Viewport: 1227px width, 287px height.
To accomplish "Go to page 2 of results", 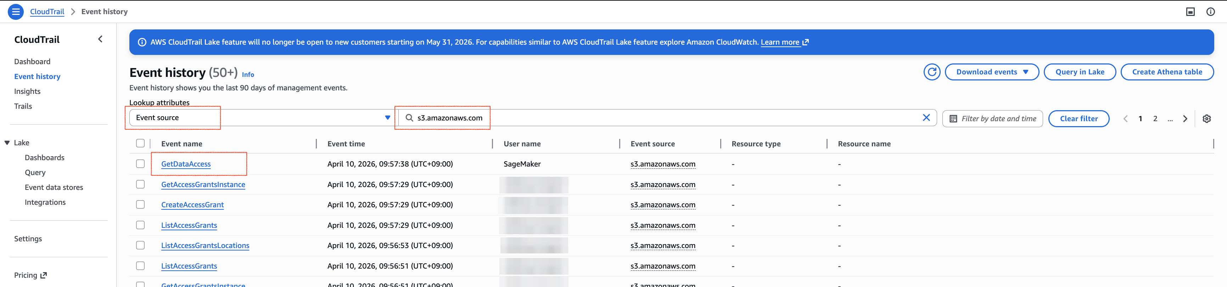I will click(x=1155, y=118).
